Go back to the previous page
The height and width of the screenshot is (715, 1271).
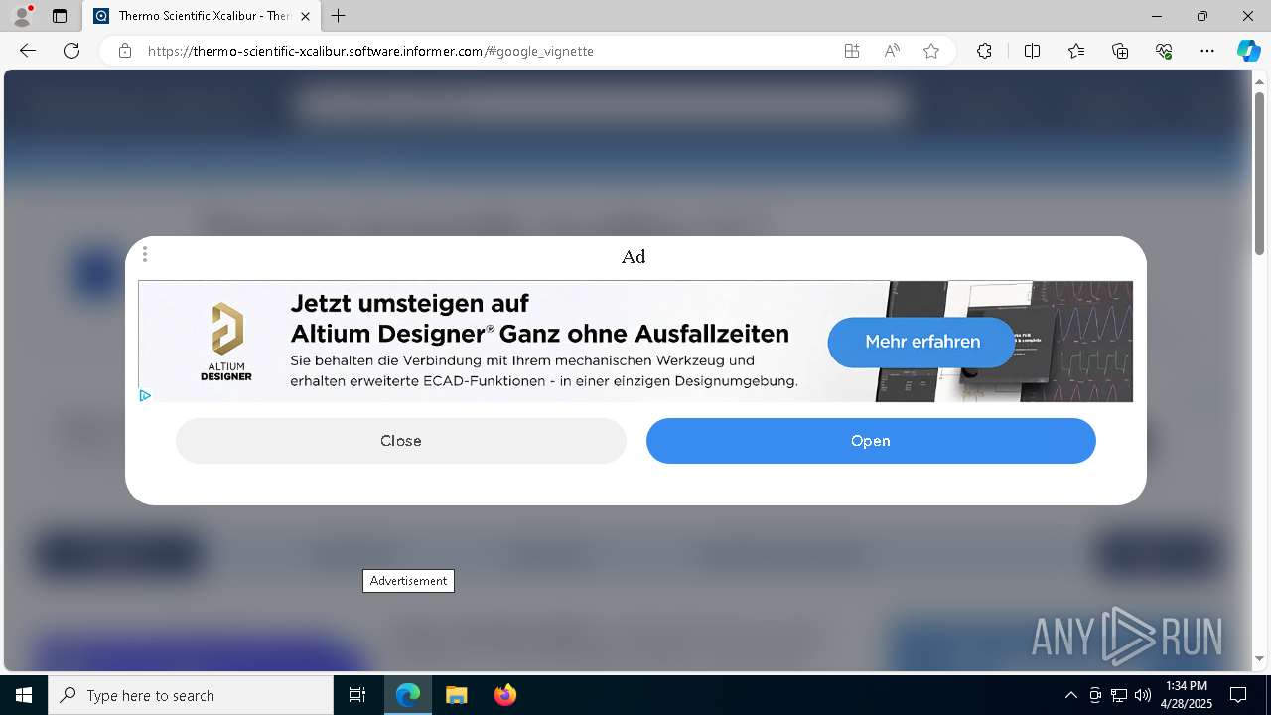[28, 51]
